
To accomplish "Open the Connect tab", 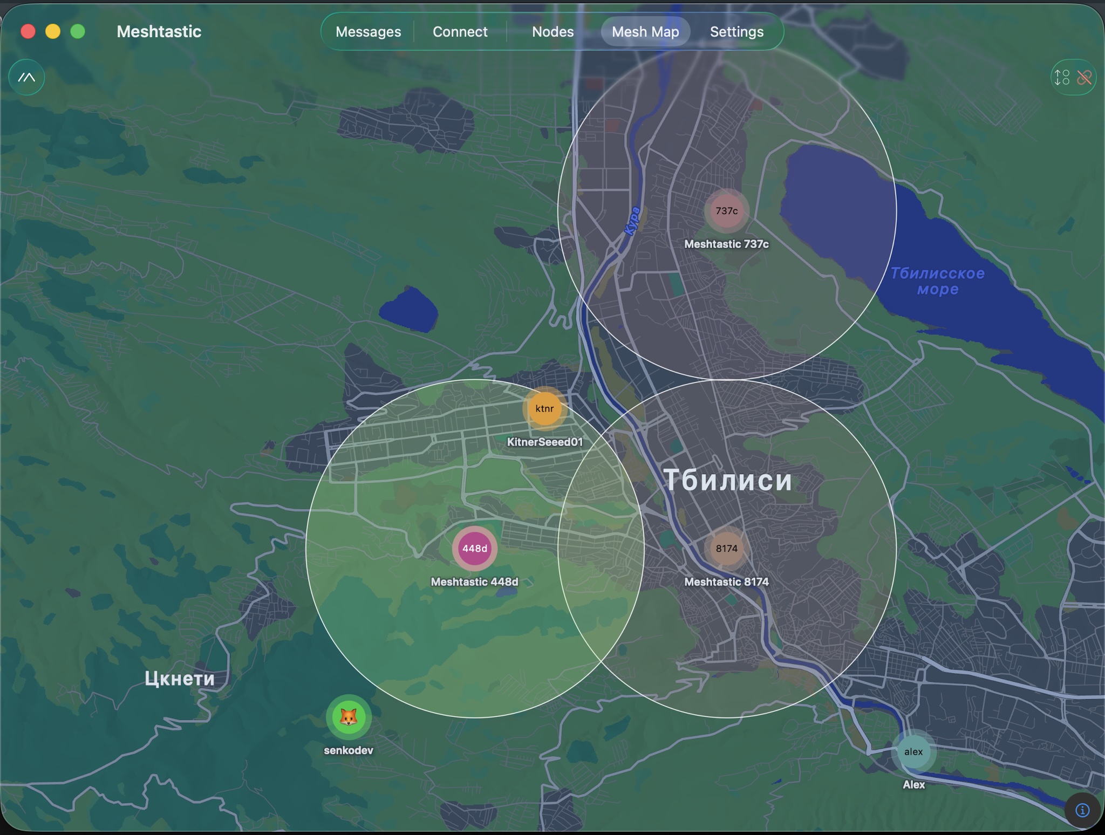I will pyautogui.click(x=460, y=32).
